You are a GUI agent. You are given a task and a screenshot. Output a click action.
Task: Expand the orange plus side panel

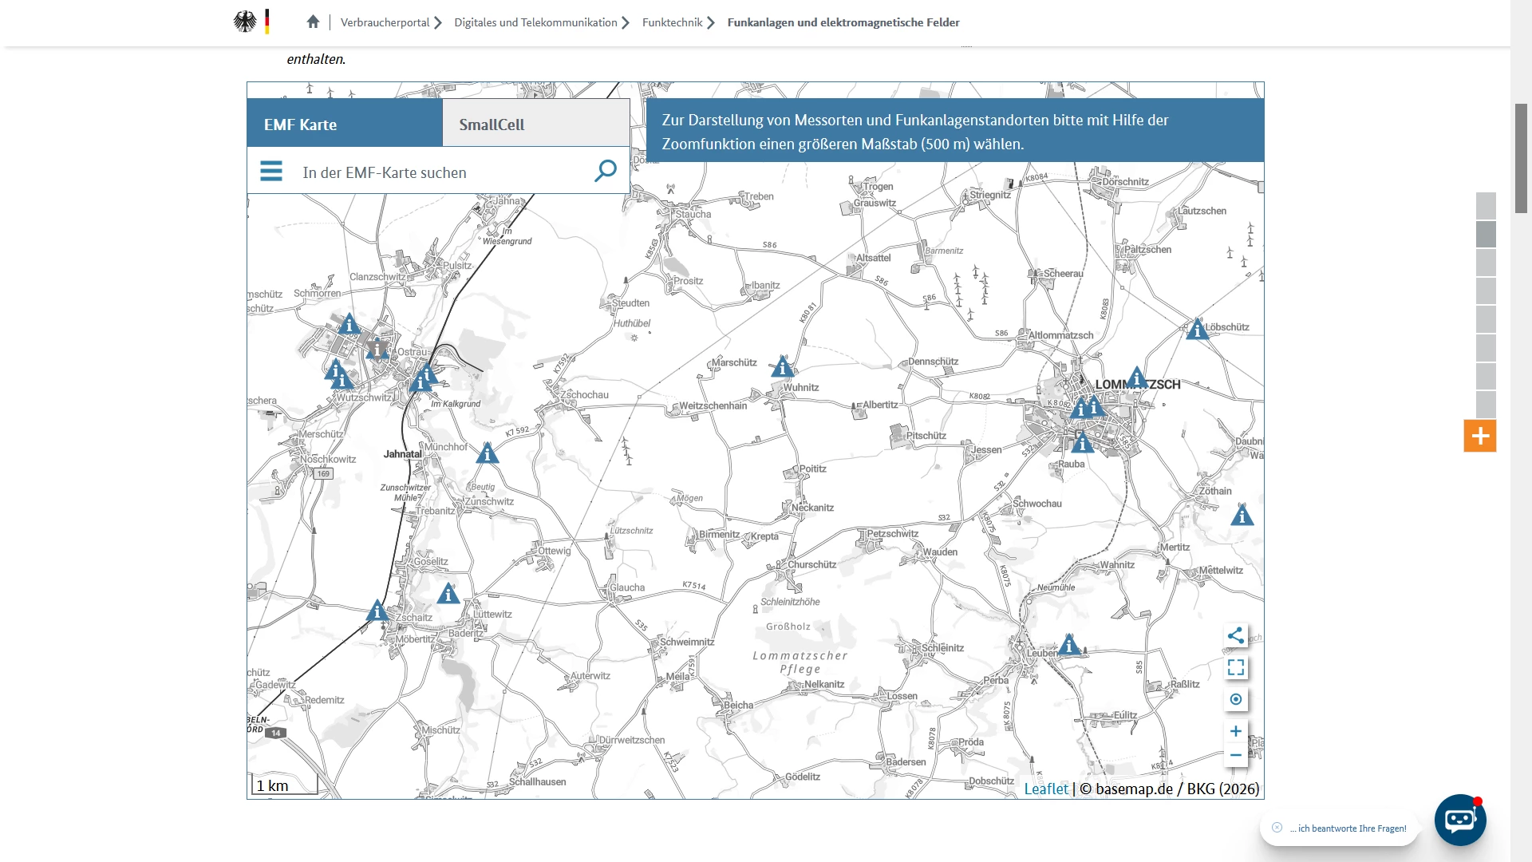pos(1479,436)
